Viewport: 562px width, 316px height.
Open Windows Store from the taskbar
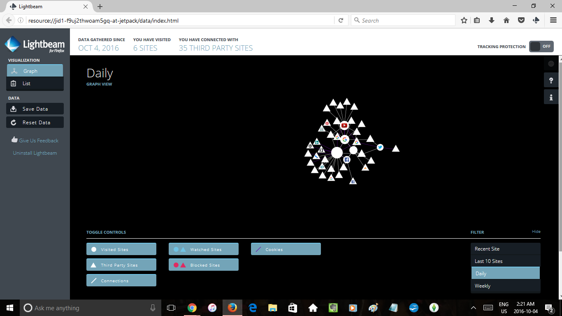[x=293, y=308]
